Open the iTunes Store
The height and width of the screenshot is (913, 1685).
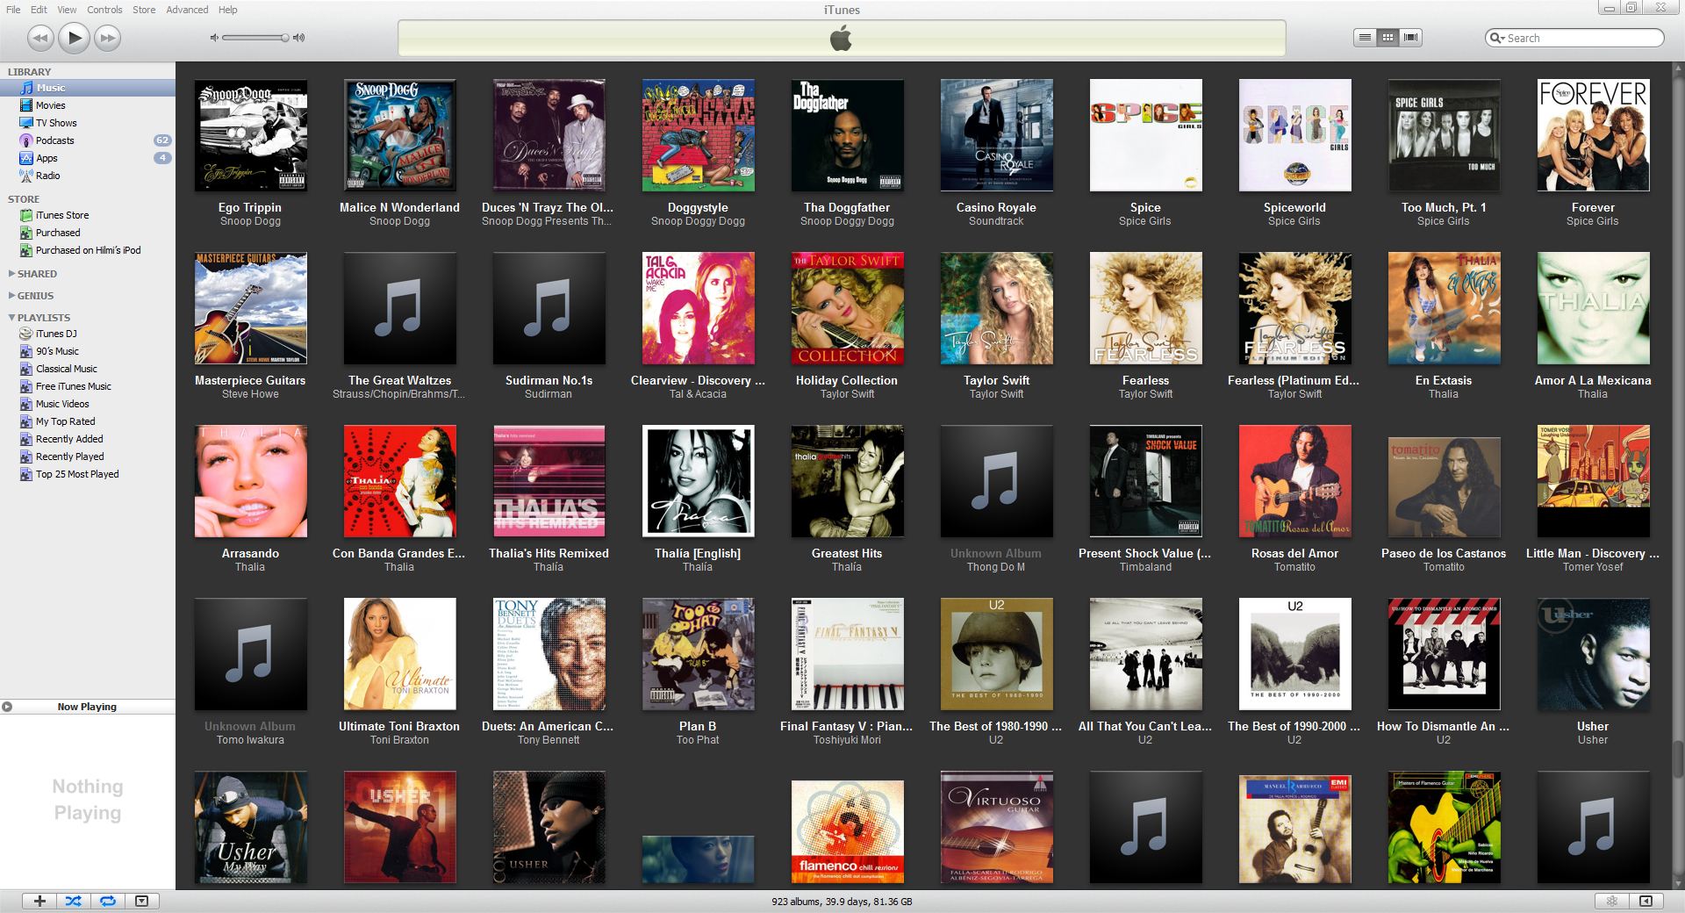[x=88, y=215]
